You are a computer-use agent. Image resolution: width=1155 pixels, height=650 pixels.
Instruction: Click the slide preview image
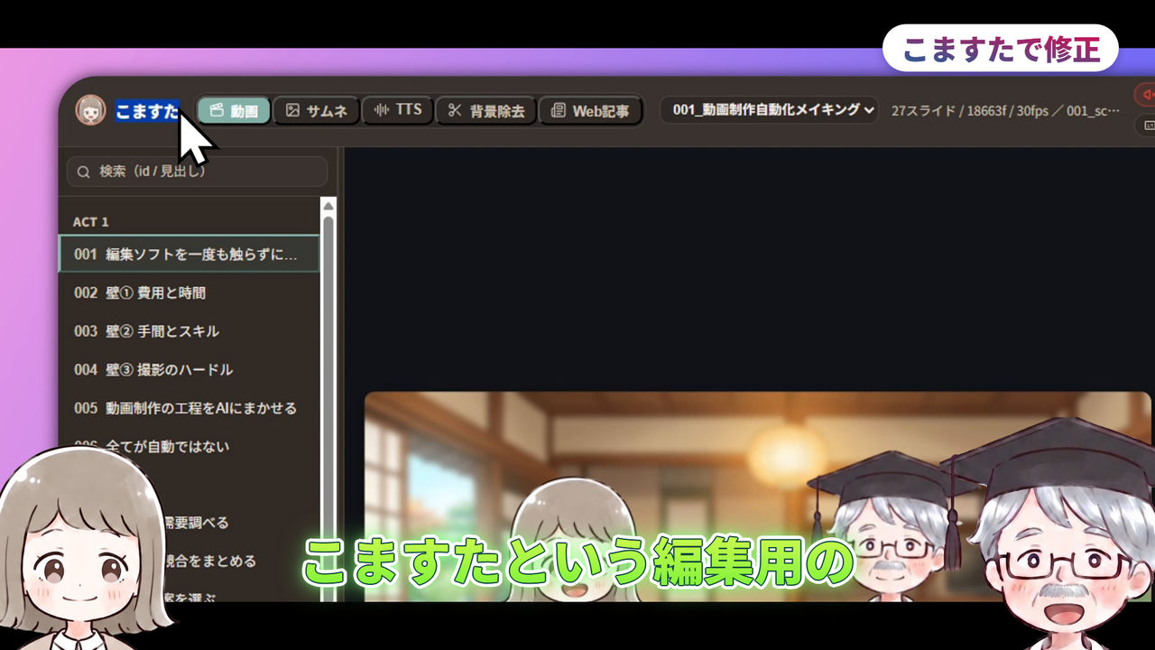[758, 497]
